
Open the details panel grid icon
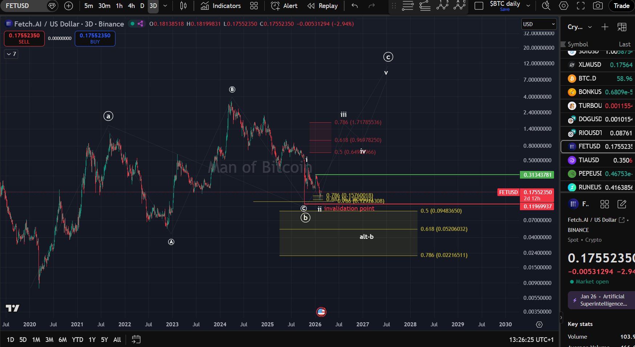pos(605,204)
